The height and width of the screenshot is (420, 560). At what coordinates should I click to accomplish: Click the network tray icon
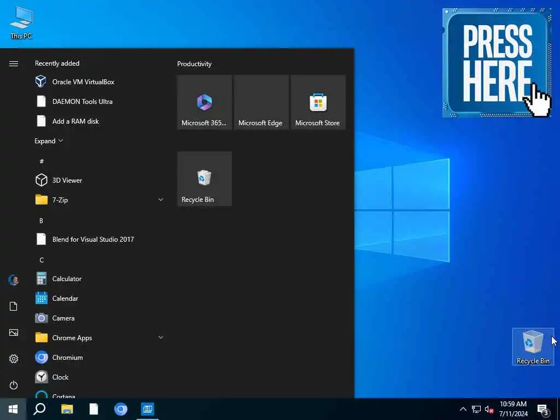476,409
